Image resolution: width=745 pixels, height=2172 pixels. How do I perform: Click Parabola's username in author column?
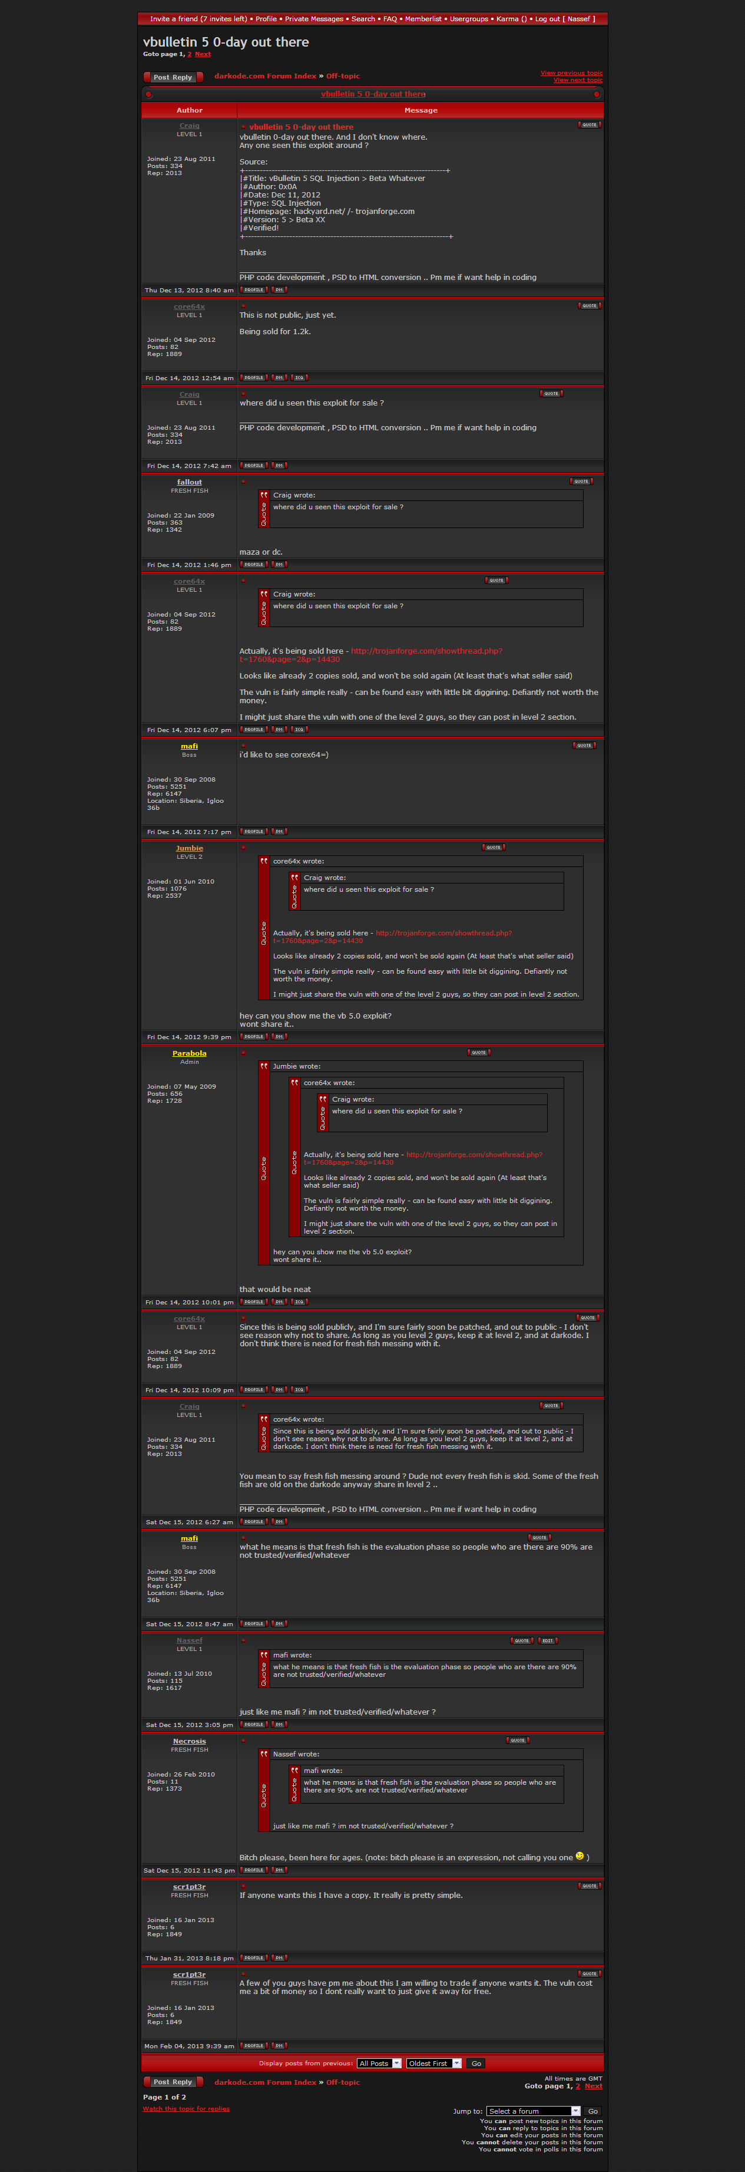coord(189,1053)
